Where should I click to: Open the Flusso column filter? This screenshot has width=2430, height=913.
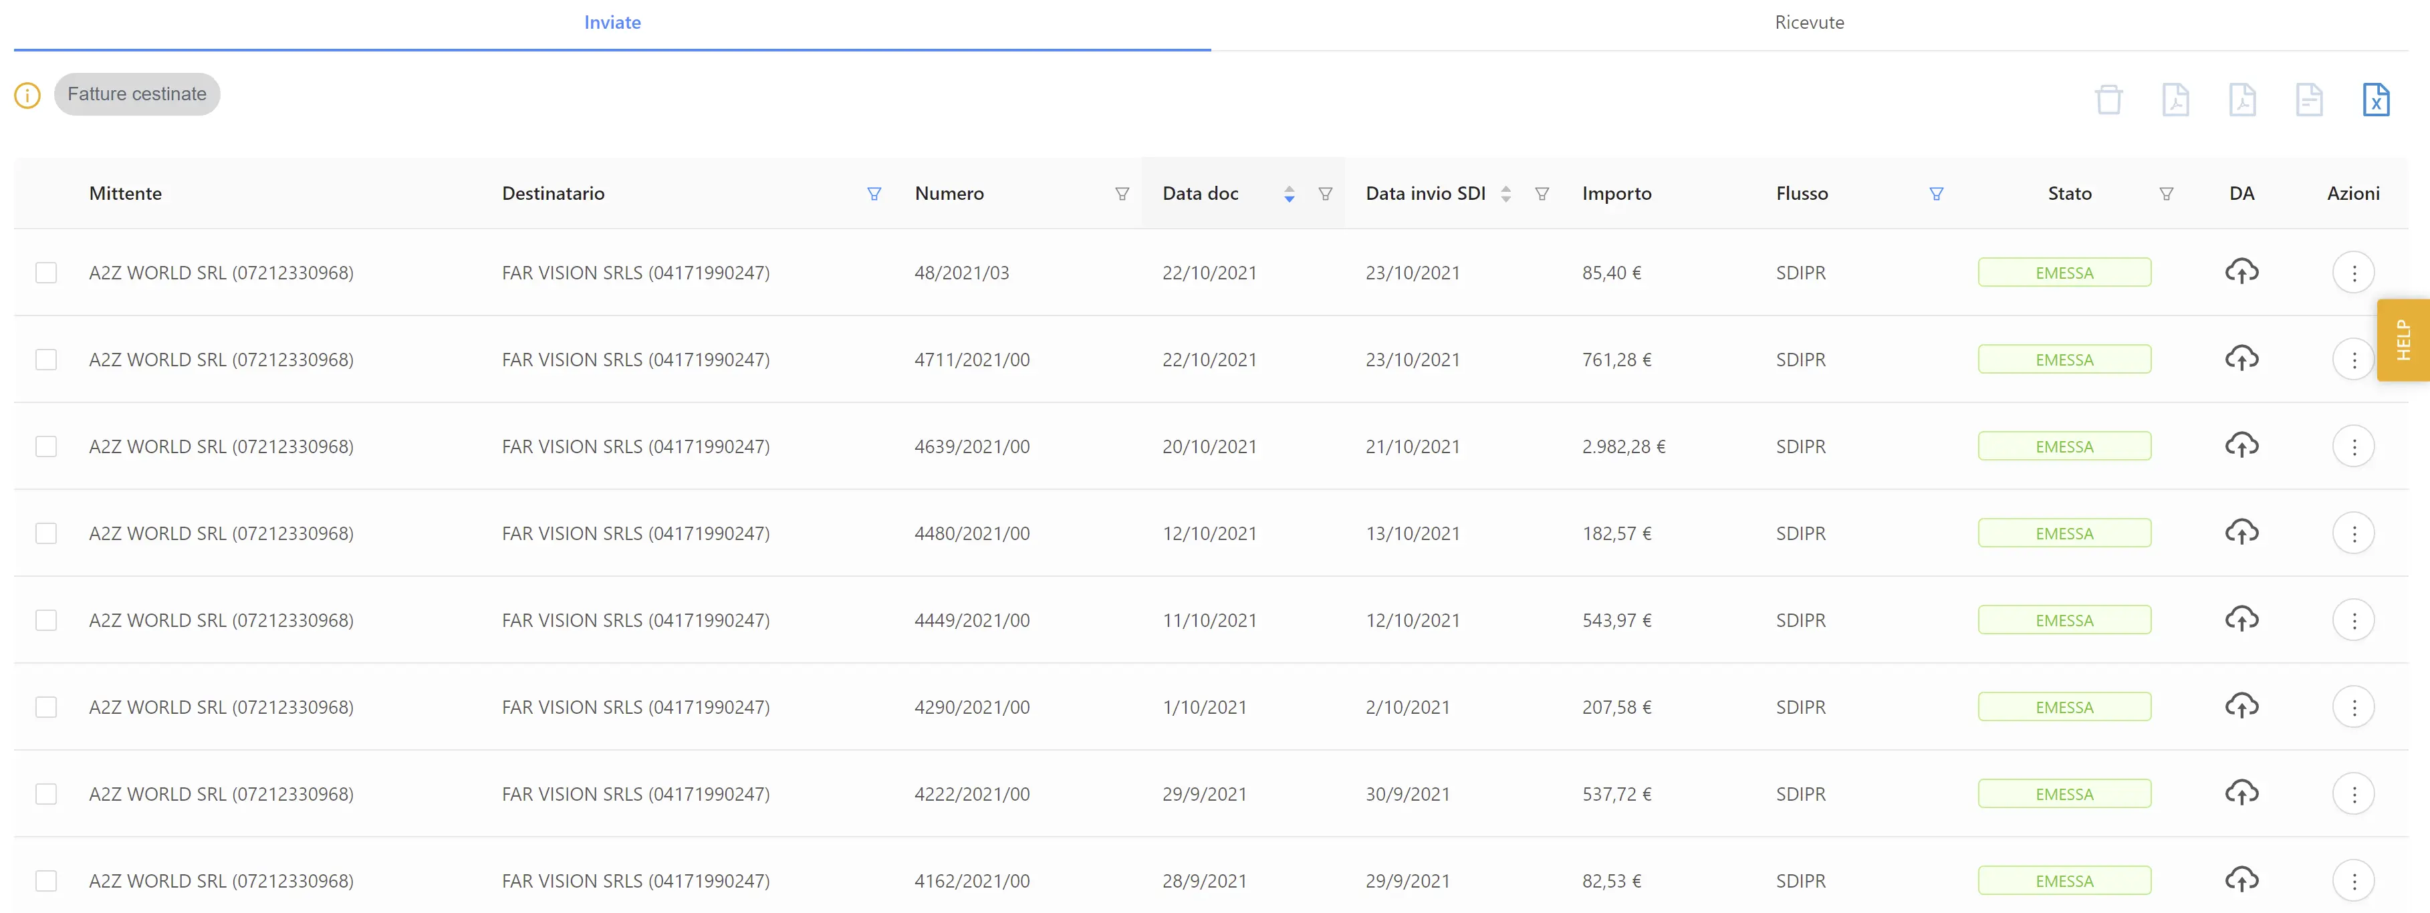(x=1936, y=193)
